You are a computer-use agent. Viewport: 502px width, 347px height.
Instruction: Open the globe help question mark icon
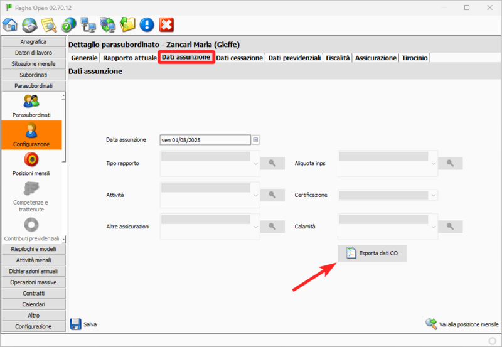pyautogui.click(x=68, y=24)
